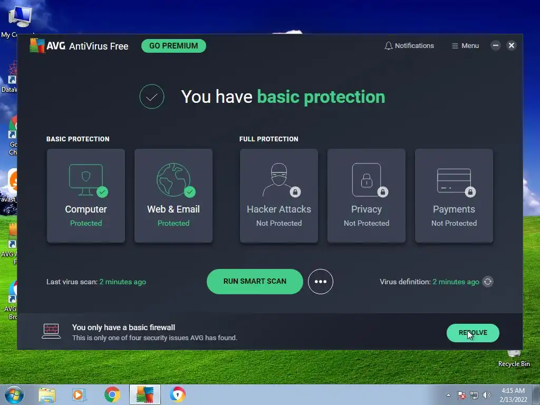Open the Windows Start button
Screen dimensions: 540x405
point(14,394)
